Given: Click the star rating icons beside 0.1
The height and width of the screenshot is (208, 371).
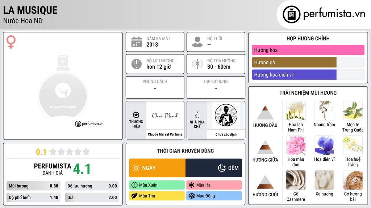Looking at the screenshot, I should coord(70,152).
